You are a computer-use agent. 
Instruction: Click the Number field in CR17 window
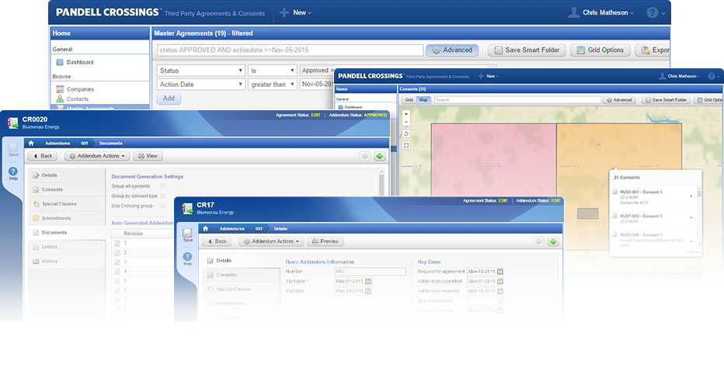pyautogui.click(x=371, y=272)
